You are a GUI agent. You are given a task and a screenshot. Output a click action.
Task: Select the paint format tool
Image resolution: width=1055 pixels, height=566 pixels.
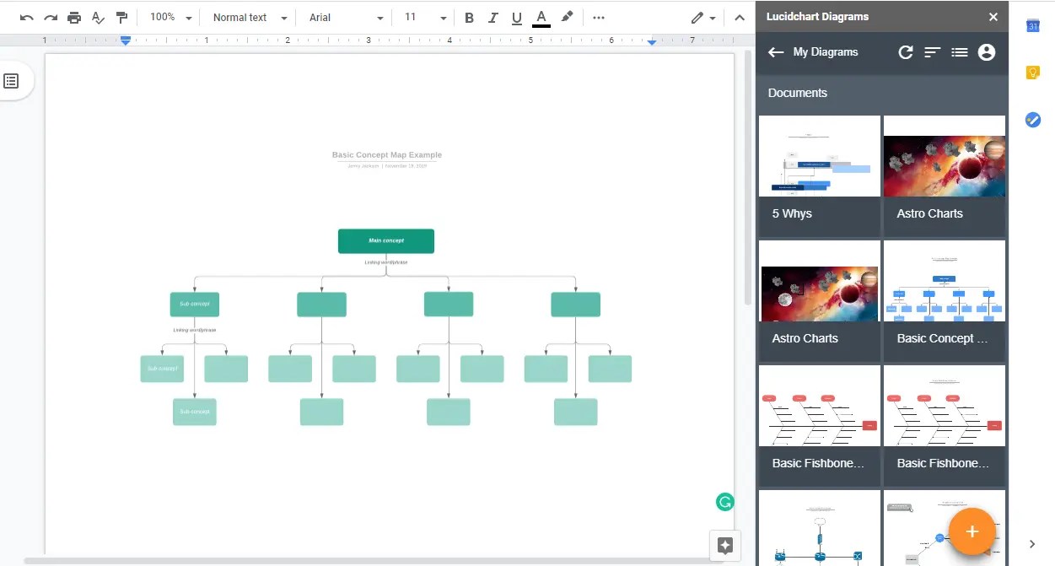(x=121, y=18)
